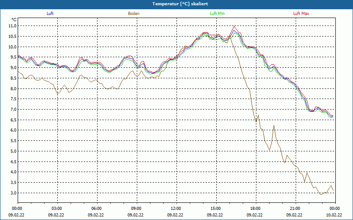Click the blue Luft legend label
The width and height of the screenshot is (353, 220).
tap(50, 14)
